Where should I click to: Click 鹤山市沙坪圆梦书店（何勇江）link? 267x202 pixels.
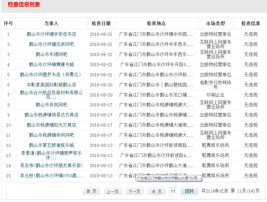pos(51,75)
